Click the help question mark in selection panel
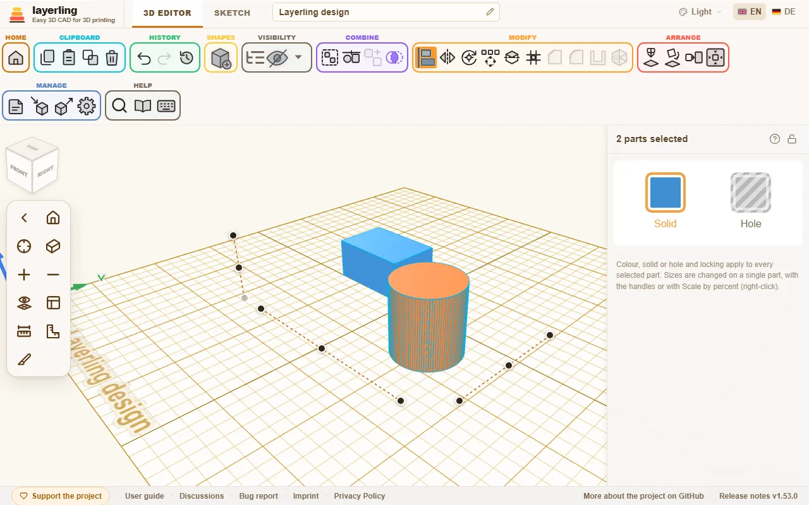The width and height of the screenshot is (809, 505). pos(775,139)
